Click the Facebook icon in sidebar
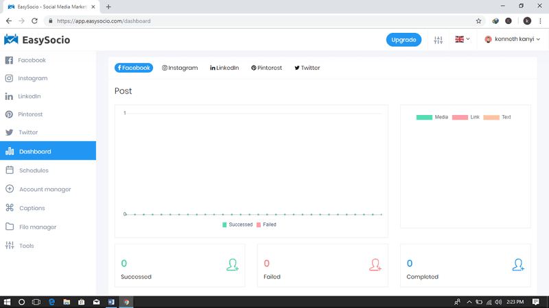 pos(10,60)
